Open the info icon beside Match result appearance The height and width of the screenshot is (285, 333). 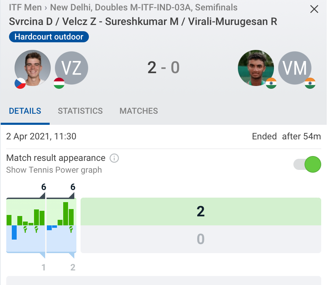[114, 158]
